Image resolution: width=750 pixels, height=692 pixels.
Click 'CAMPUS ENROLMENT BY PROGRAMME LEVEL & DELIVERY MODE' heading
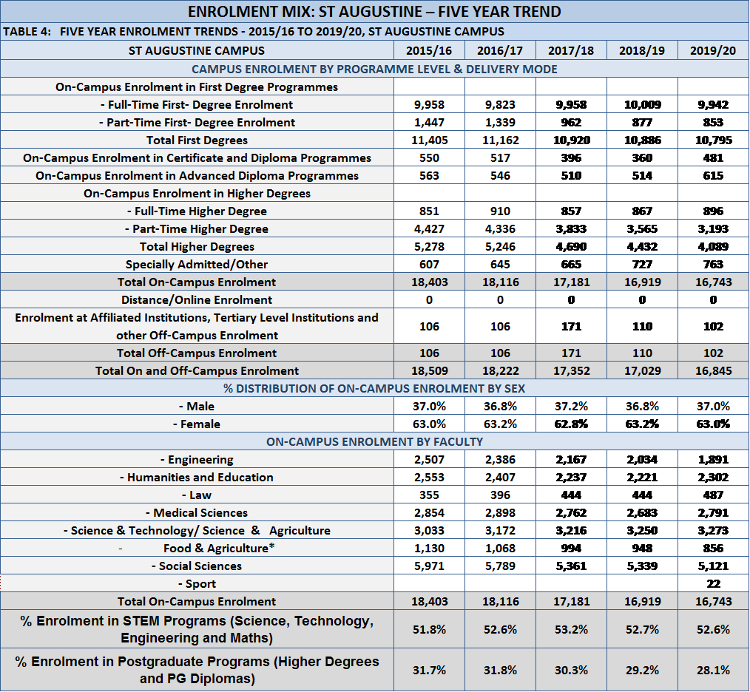[x=374, y=69]
